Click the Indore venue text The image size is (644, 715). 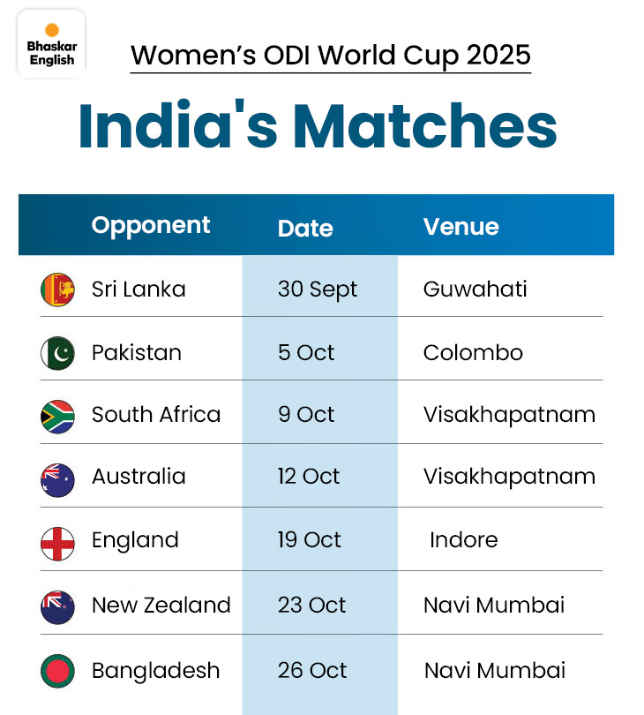pyautogui.click(x=463, y=540)
